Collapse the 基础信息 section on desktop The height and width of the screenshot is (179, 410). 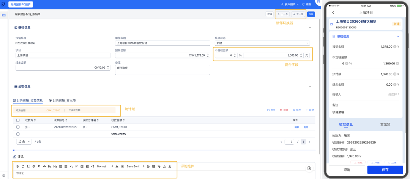point(310,27)
